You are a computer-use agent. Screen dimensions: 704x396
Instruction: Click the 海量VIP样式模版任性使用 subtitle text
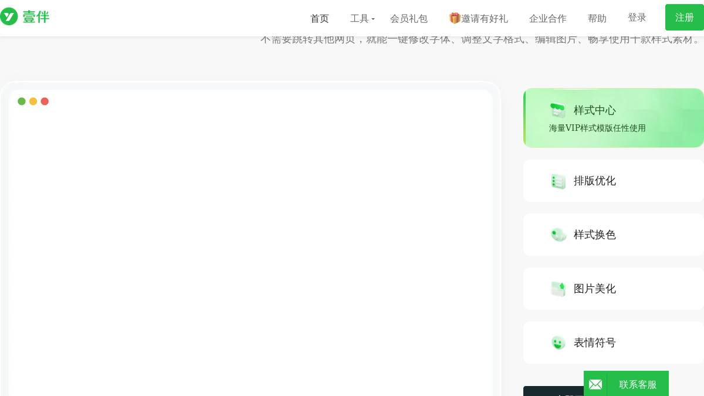point(597,128)
